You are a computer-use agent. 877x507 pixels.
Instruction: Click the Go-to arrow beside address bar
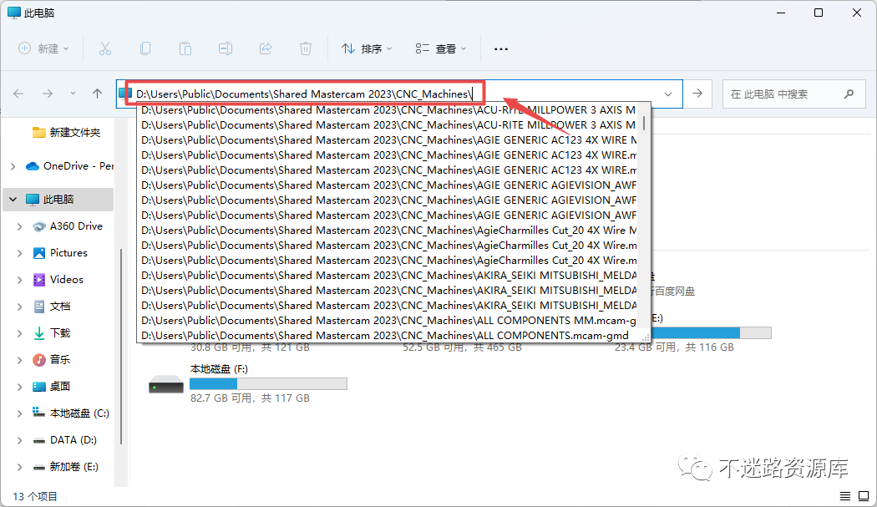(x=697, y=94)
